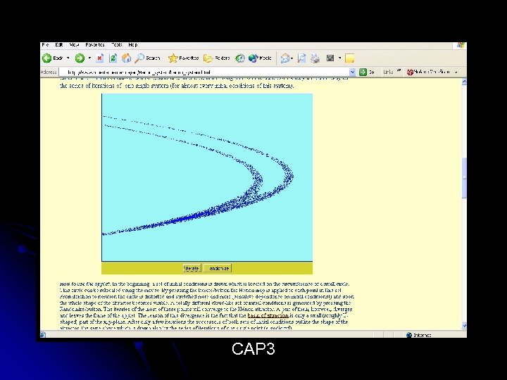The width and height of the screenshot is (507, 380).
Task: Click the green Go arrow button
Action: tap(363, 72)
